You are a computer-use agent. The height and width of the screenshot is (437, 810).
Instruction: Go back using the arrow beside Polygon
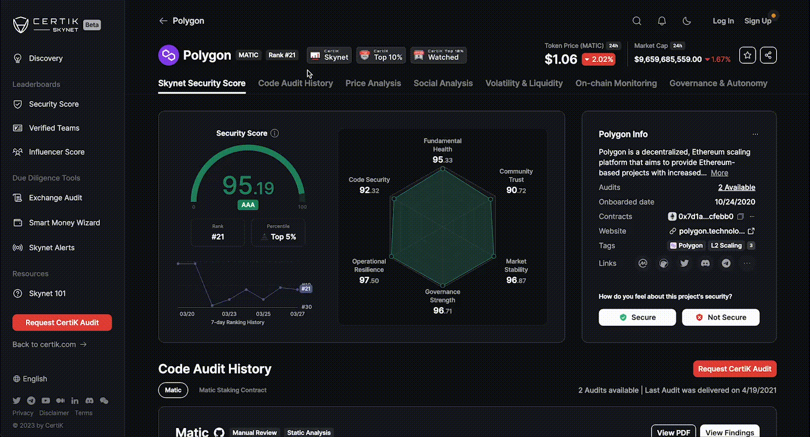163,21
